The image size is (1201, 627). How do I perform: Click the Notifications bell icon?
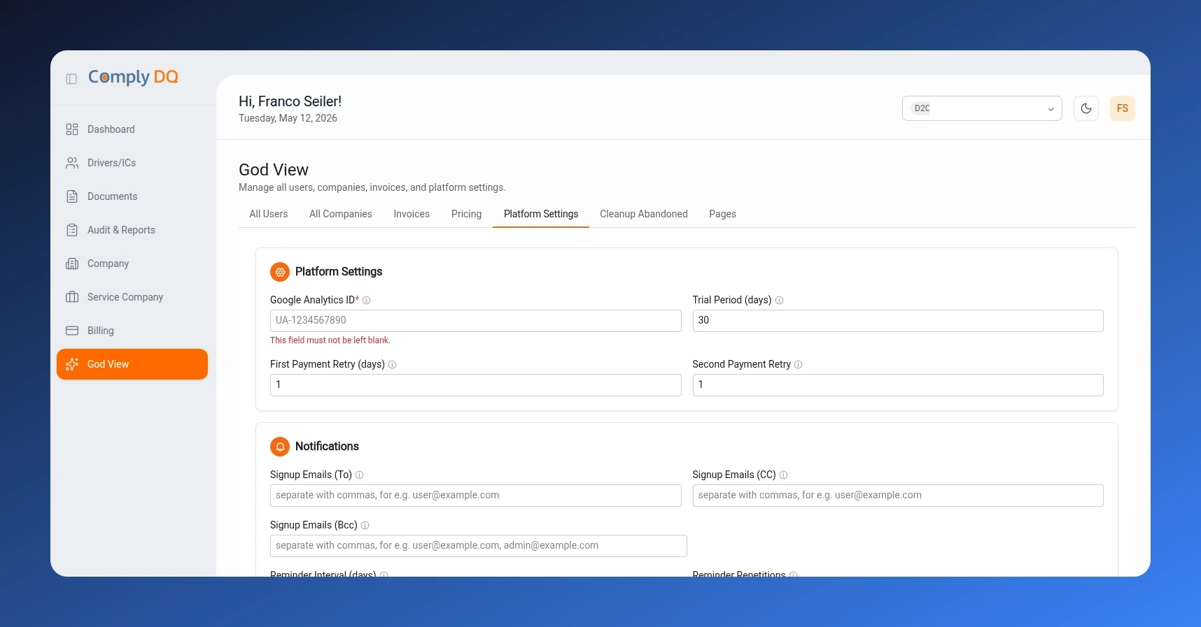(x=280, y=447)
